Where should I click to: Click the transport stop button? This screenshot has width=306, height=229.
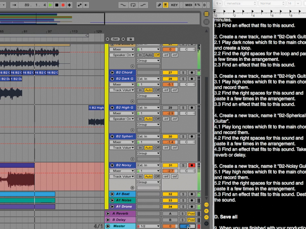click(x=57, y=5)
